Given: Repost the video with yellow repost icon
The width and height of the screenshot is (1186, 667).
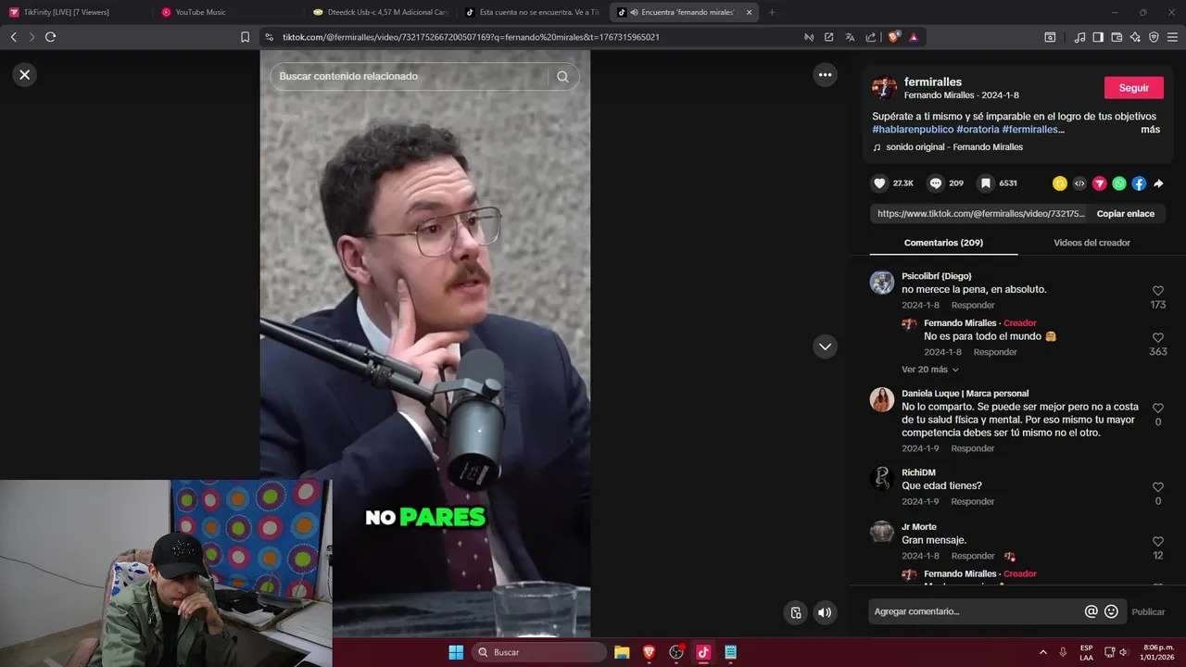Looking at the screenshot, I should click(1060, 183).
